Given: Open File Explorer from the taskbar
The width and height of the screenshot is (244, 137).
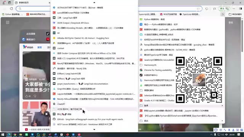Looking at the screenshot, I should coord(21,134).
